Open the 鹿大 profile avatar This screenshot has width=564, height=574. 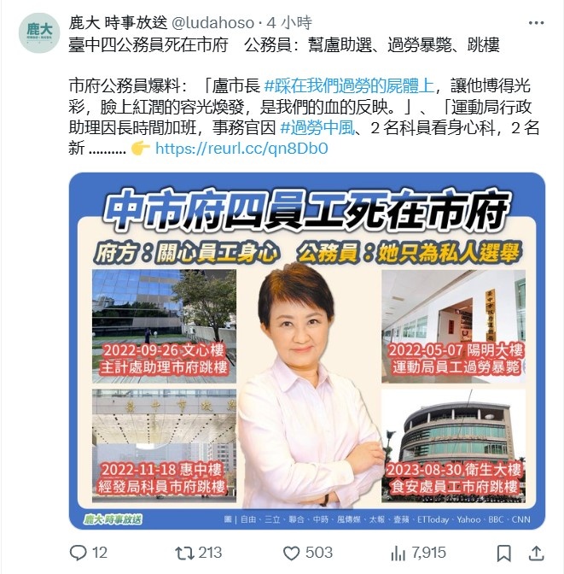[39, 32]
